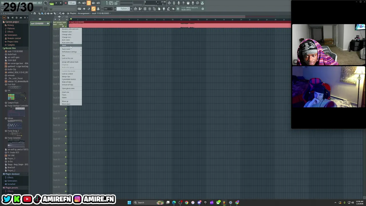The image size is (366, 206).
Task: Open Patterns folder in browser
Action: 11,28
